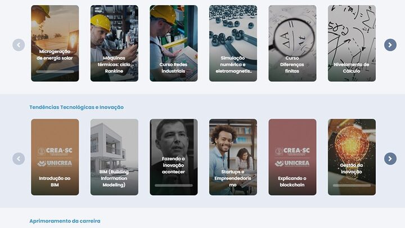Click Tendências Tecnológicas e Inovação heading

point(76,108)
